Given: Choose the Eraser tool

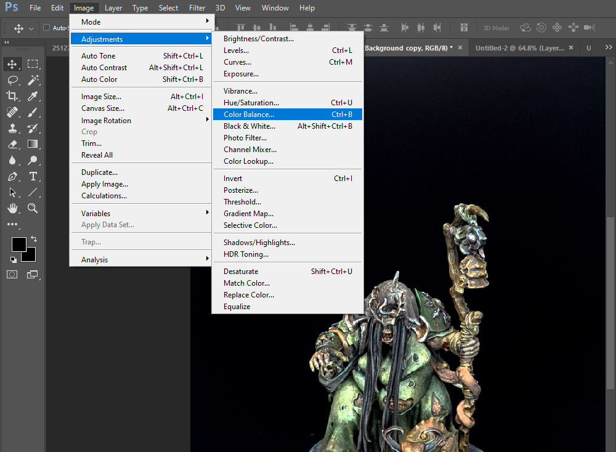Looking at the screenshot, I should pyautogui.click(x=12, y=144).
